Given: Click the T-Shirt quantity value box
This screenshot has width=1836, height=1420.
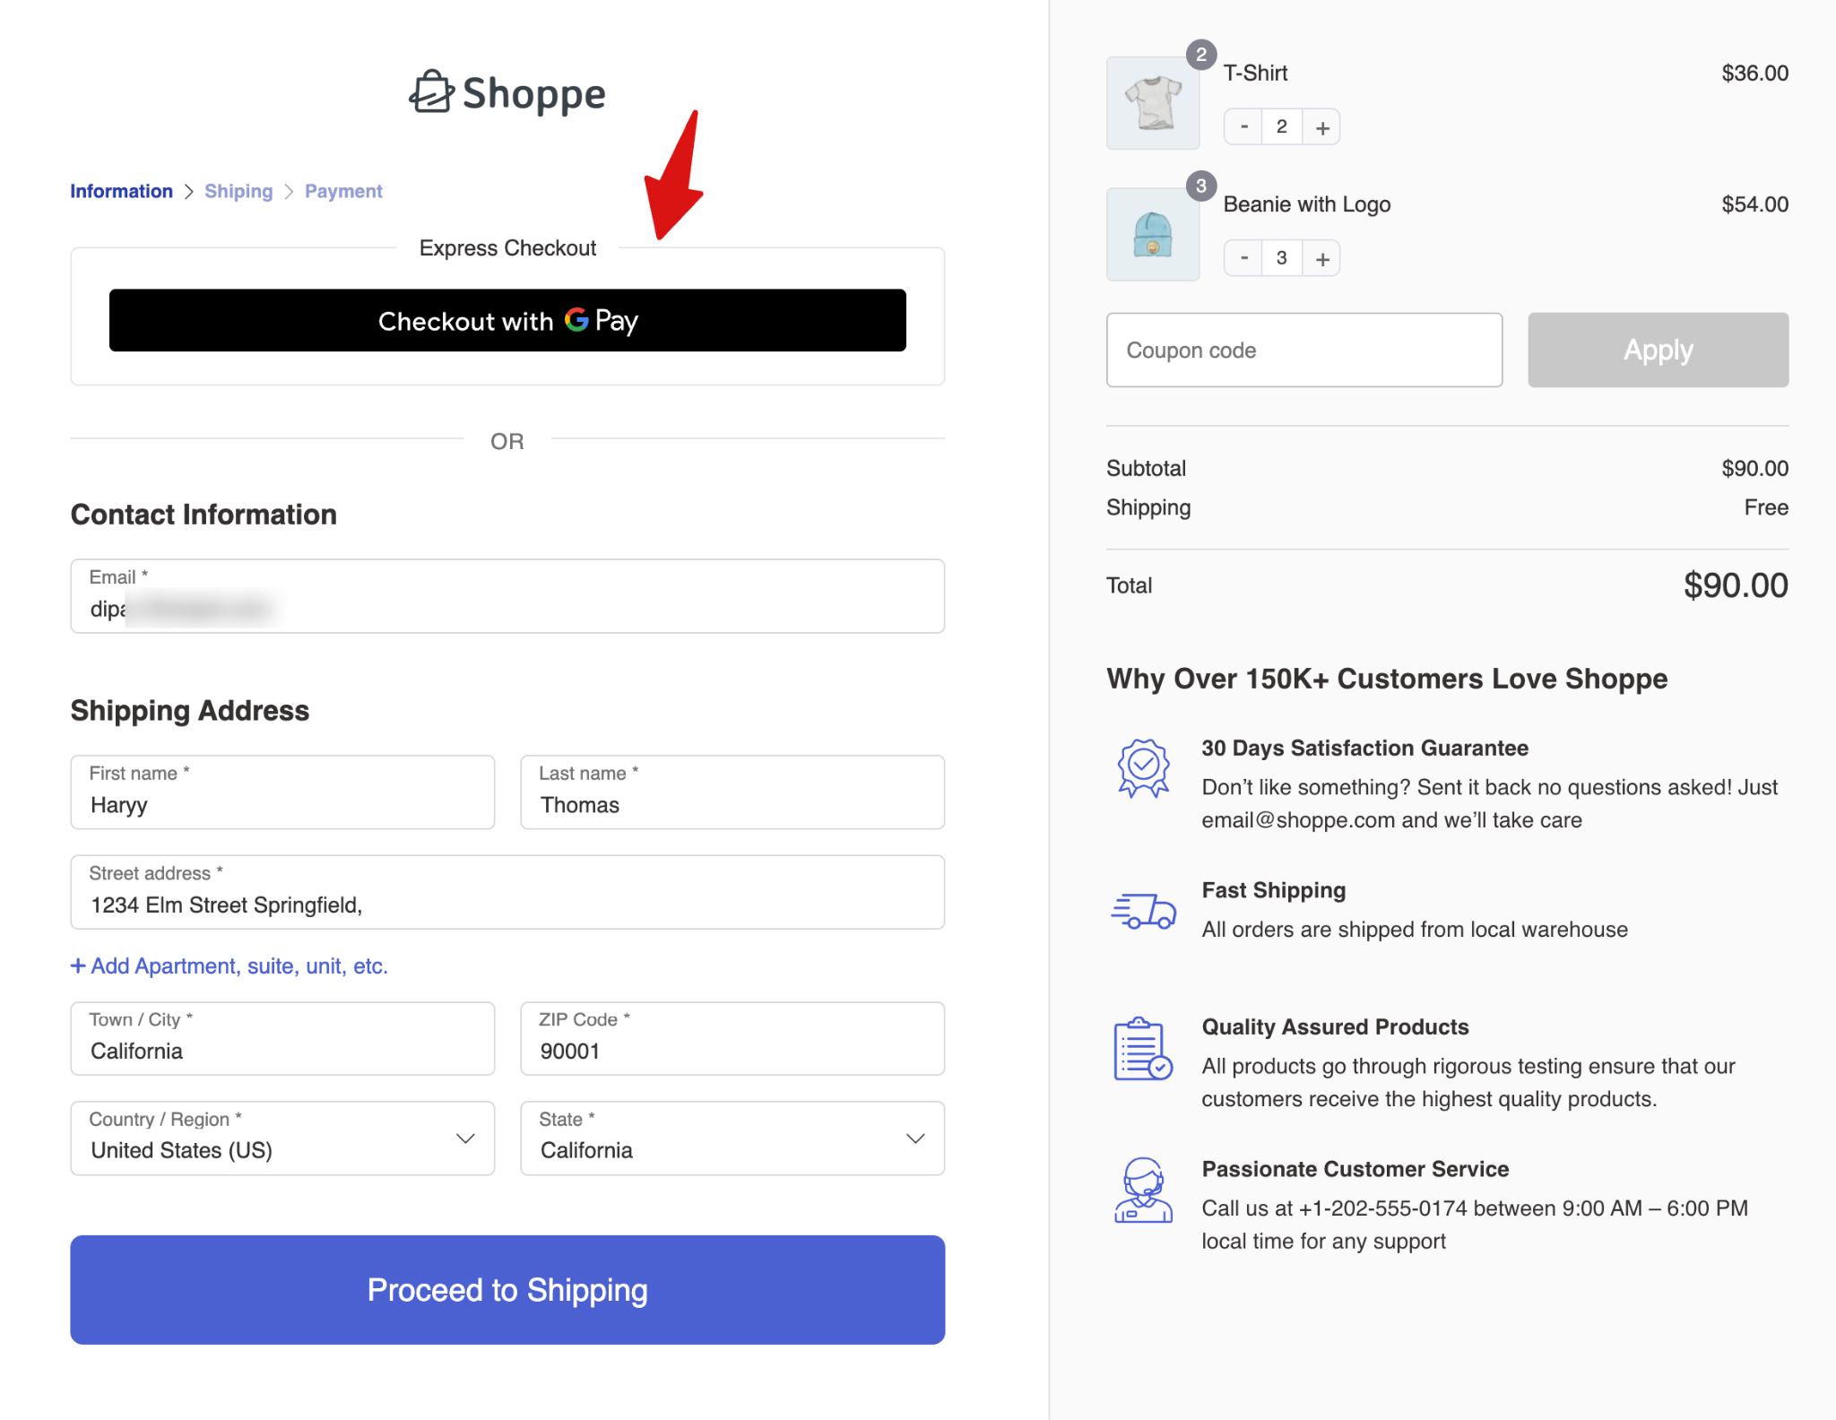Looking at the screenshot, I should coord(1282,126).
